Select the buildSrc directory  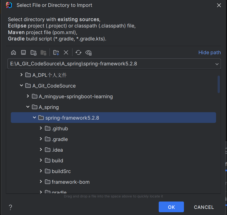[x=113, y=171]
